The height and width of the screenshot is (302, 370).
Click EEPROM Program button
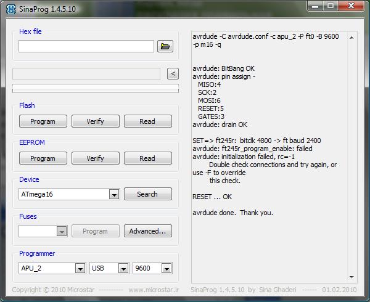(x=43, y=158)
